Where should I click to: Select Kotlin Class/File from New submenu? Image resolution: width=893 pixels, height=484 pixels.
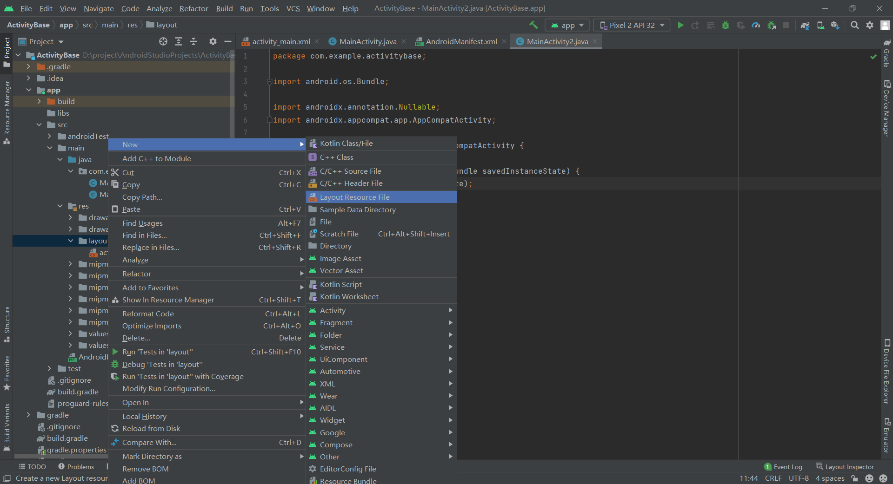(381, 143)
